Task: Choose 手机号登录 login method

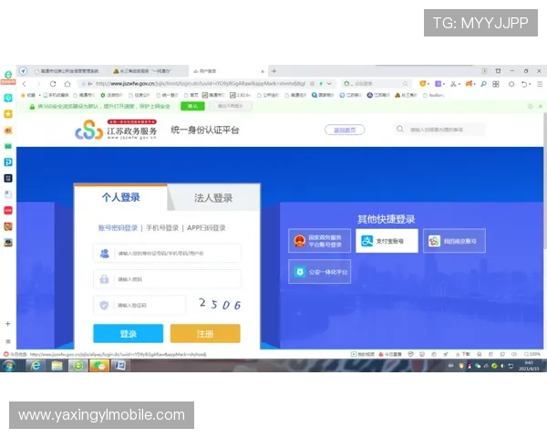Action: pyautogui.click(x=162, y=228)
